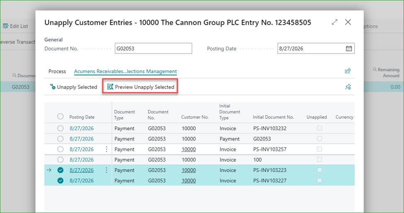Expand the dialog to full screen
Screen dimensions: 404x213
(x=334, y=22)
